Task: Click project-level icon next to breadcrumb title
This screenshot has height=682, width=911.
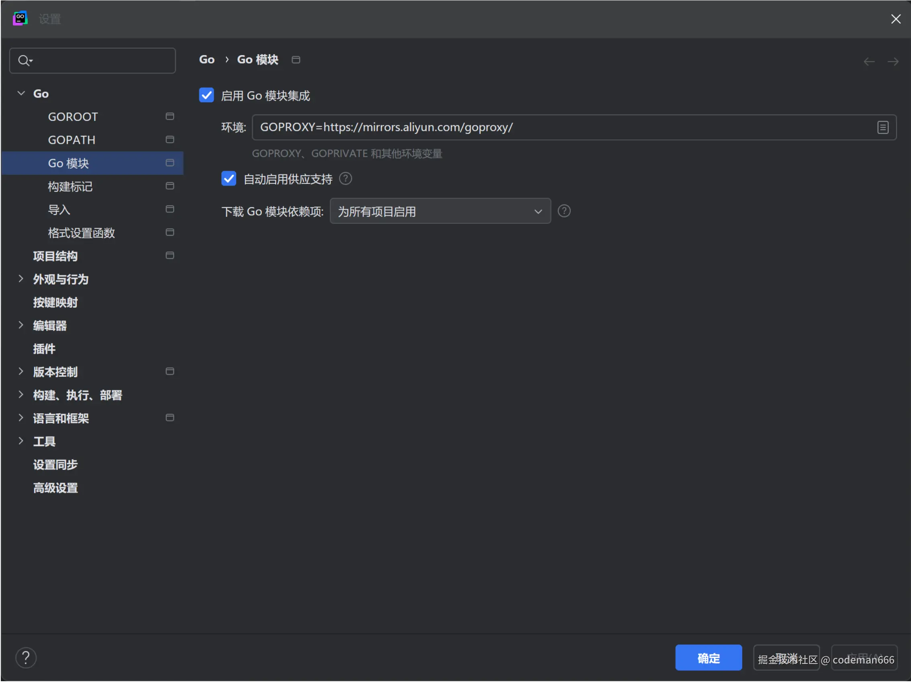Action: (x=296, y=60)
